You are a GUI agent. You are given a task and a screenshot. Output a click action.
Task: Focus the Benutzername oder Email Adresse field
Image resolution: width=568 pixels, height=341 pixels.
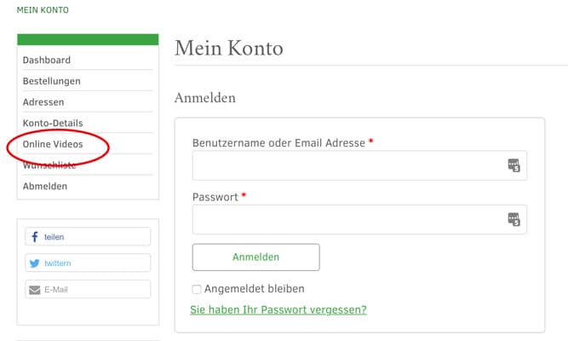359,165
